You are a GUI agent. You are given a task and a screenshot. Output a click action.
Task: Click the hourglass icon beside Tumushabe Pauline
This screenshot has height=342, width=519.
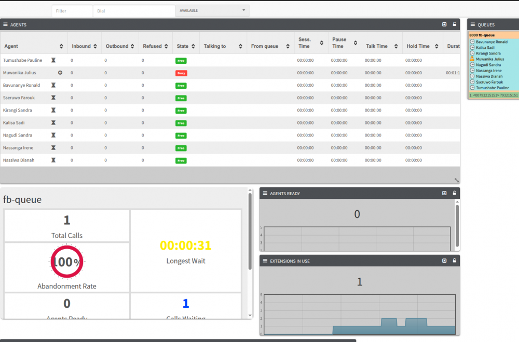(53, 60)
